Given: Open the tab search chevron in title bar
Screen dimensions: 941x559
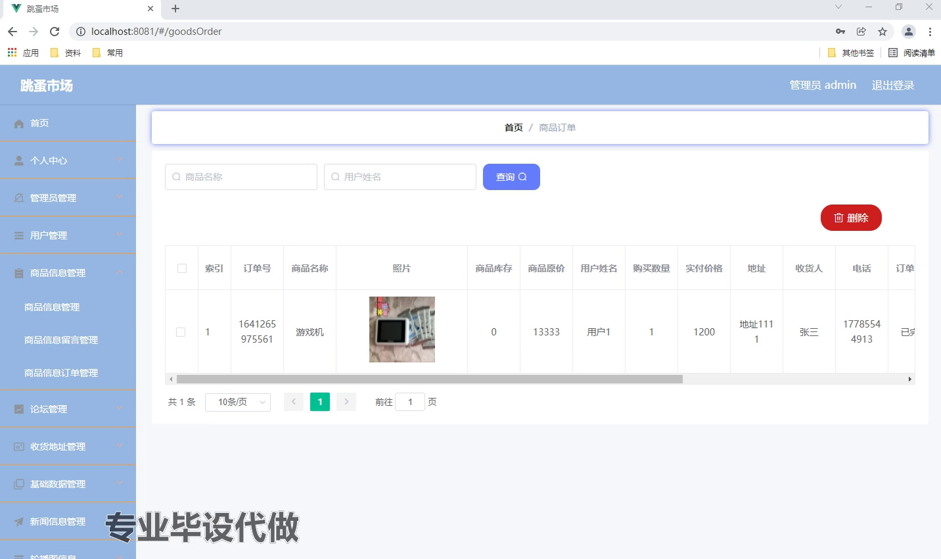Looking at the screenshot, I should click(x=838, y=7).
